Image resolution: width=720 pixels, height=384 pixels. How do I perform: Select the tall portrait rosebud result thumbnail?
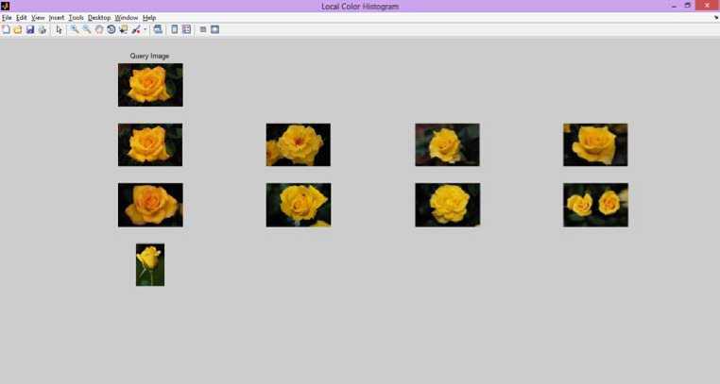pos(150,264)
